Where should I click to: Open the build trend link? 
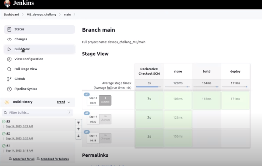coord(61,102)
